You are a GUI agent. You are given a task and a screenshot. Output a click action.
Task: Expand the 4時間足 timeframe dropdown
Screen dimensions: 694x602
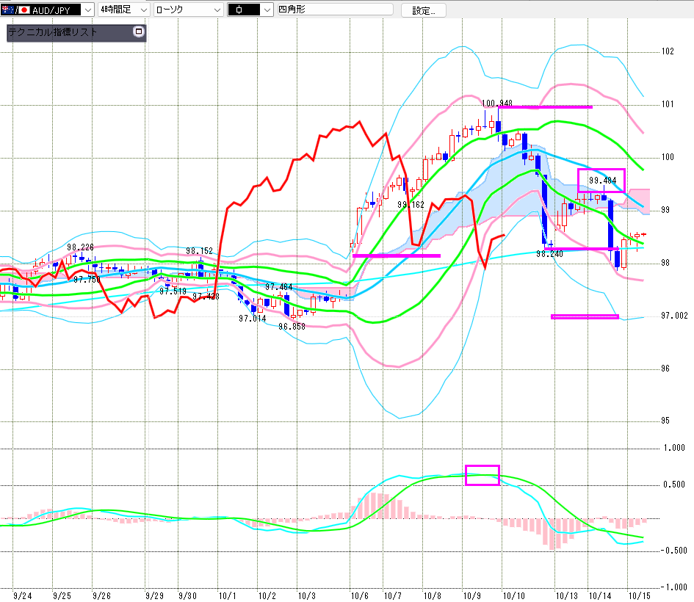coord(142,10)
